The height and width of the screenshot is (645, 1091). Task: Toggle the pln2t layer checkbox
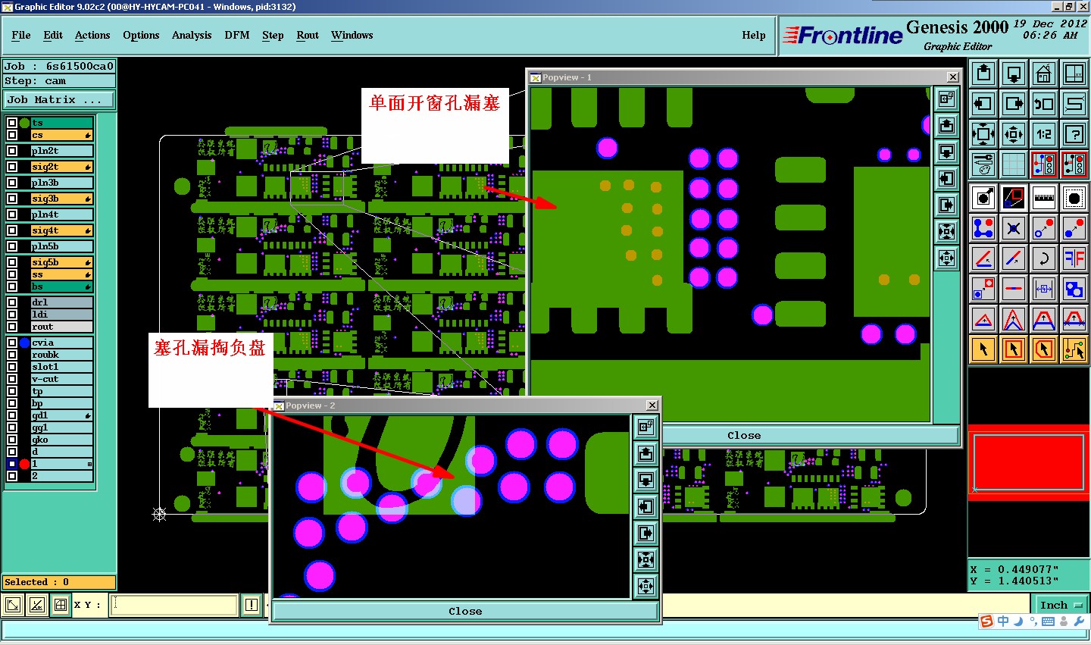[12, 151]
